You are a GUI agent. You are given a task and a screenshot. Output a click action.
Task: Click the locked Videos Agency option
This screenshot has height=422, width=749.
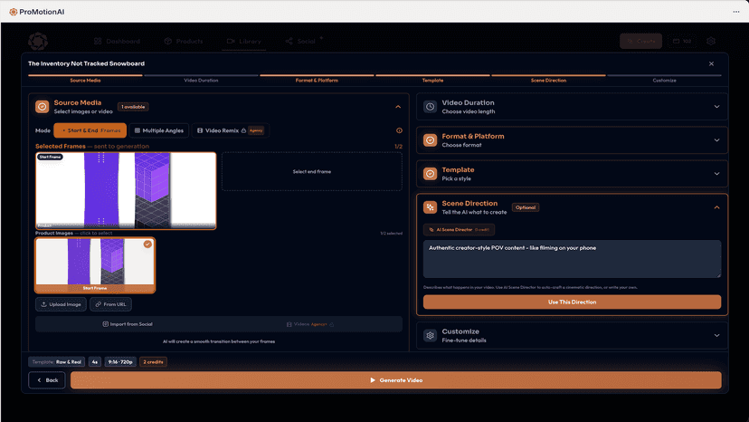tap(310, 324)
